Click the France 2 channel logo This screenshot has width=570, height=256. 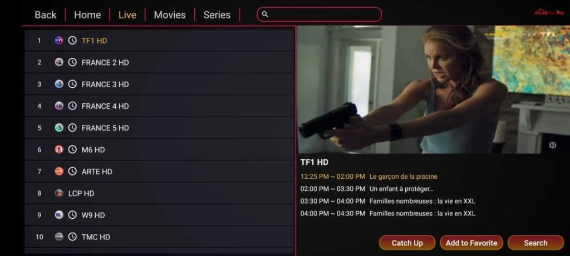tap(59, 62)
